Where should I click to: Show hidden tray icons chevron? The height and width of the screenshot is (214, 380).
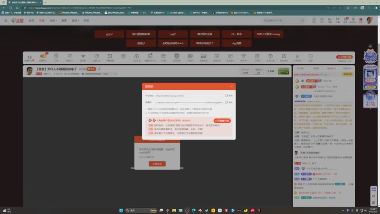click(x=342, y=210)
